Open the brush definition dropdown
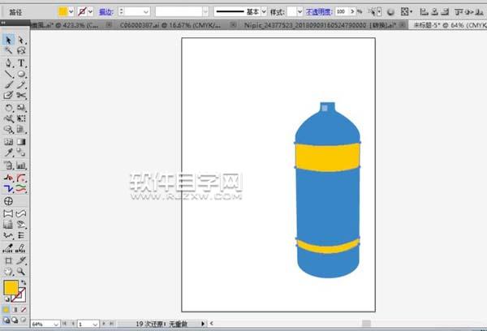 point(205,12)
